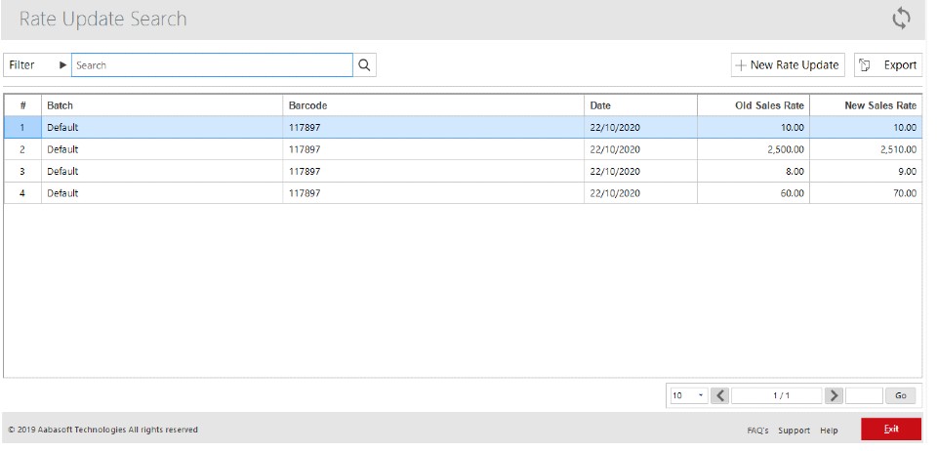Screen dimensions: 938x451
Task: Focus the Search input field
Action: coord(212,65)
